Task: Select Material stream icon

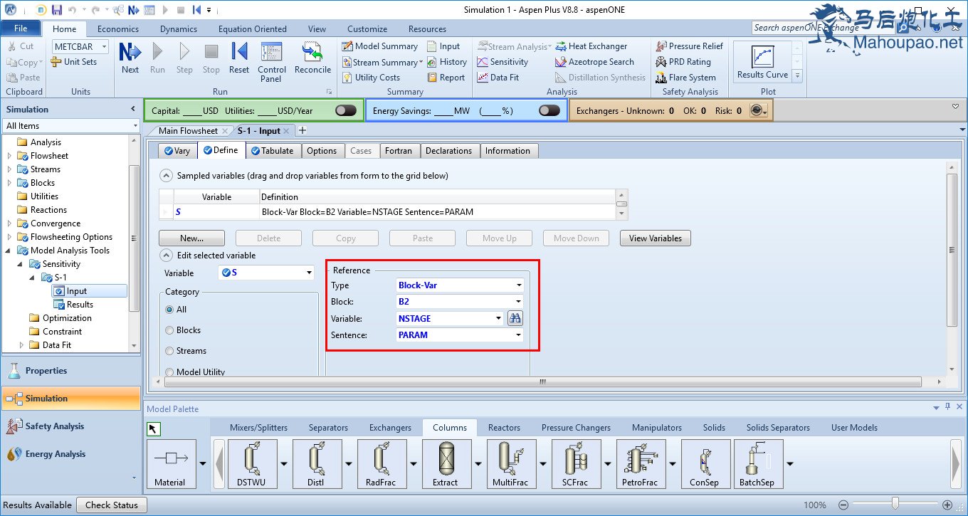Action: point(170,464)
